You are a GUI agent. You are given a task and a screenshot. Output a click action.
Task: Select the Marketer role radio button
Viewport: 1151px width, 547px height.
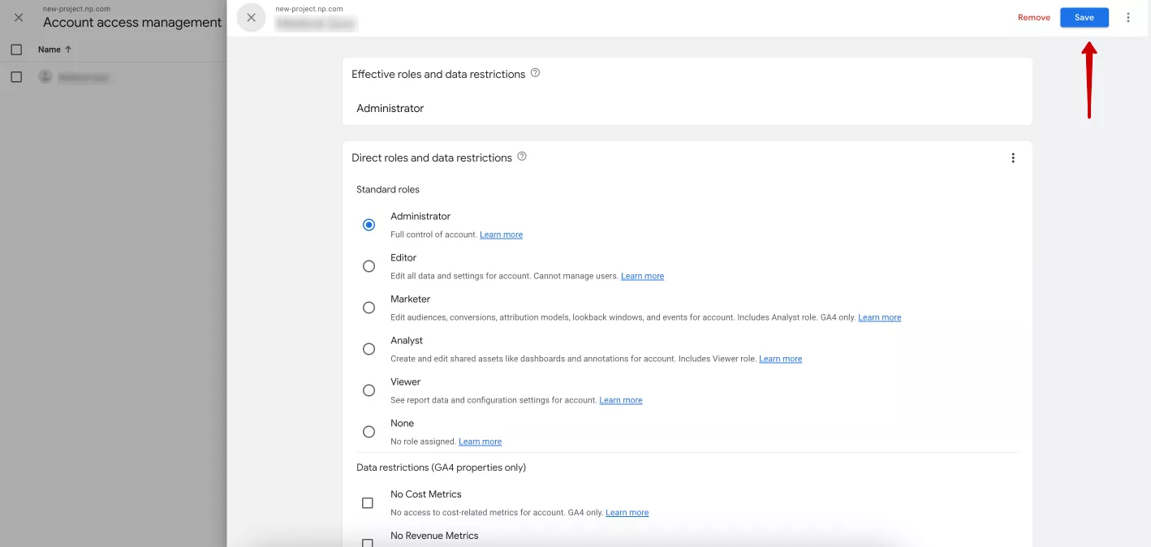click(x=369, y=308)
